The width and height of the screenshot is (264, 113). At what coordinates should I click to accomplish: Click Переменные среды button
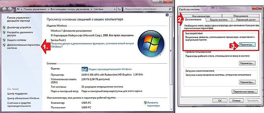point(245,92)
